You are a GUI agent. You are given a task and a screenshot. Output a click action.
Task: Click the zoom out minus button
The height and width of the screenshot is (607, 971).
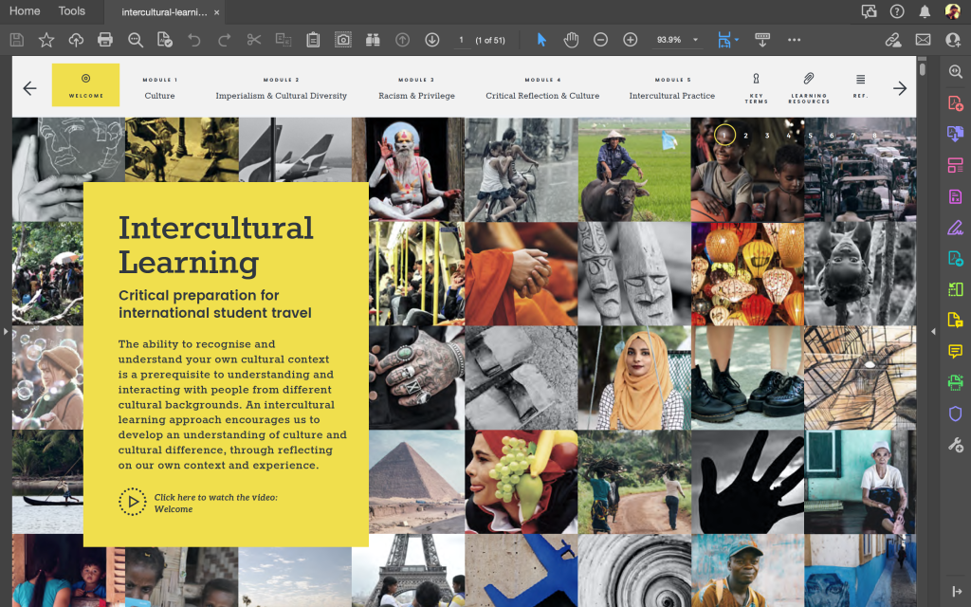(600, 40)
